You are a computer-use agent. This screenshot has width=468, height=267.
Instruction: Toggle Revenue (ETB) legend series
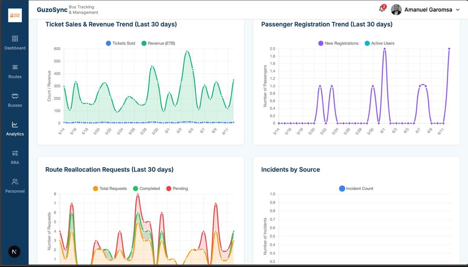coord(158,43)
